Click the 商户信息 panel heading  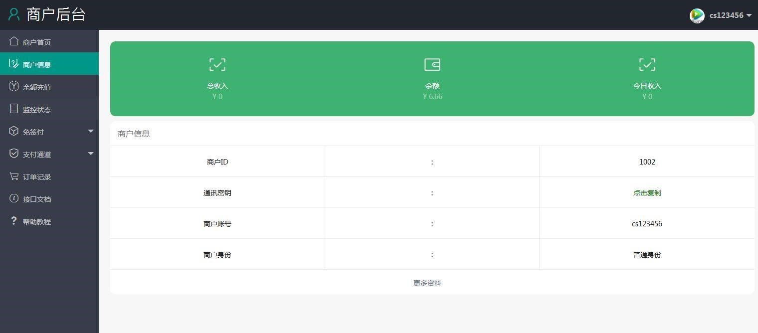[134, 134]
